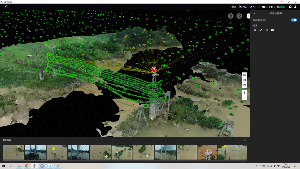This screenshot has width=300, height=169.
Task: Open settings via the gear icon
Action: tap(290, 7)
